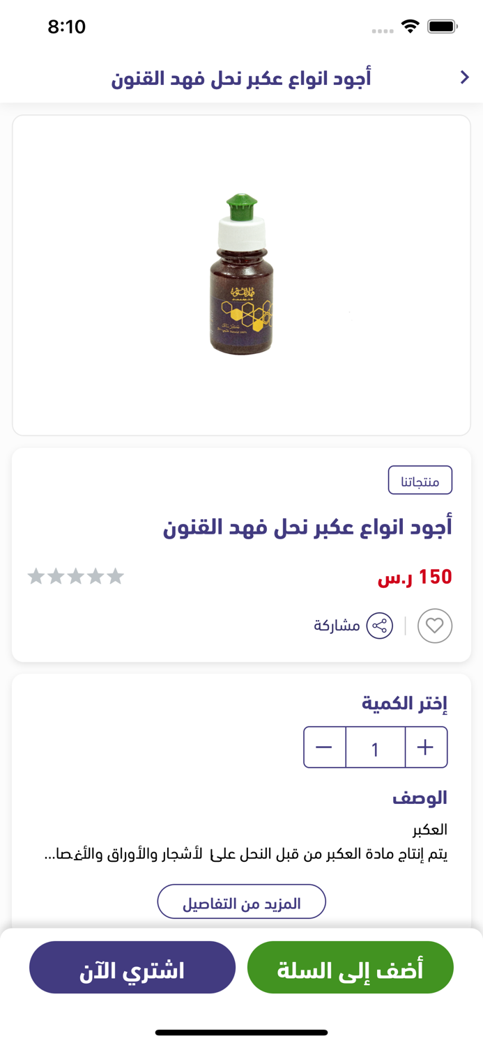This screenshot has width=483, height=1045.
Task: Expand المزيد من التفاصيل for full description
Action: (x=241, y=901)
